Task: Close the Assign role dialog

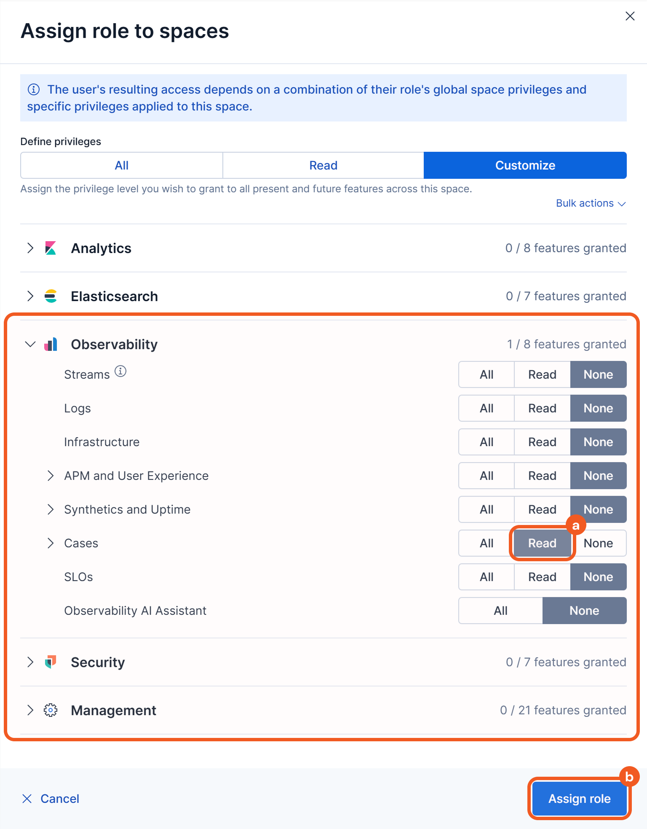Action: [630, 16]
